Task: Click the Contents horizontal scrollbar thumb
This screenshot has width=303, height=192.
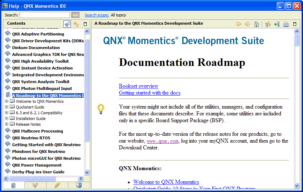Action: (x=33, y=178)
